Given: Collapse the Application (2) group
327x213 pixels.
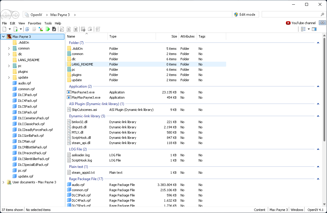Looking at the screenshot, I should 318,86.
